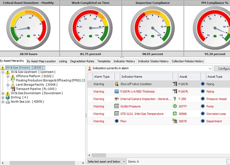Click the North Sea Ltd. icon
The width and height of the screenshot is (230, 165).
coord(8,102)
